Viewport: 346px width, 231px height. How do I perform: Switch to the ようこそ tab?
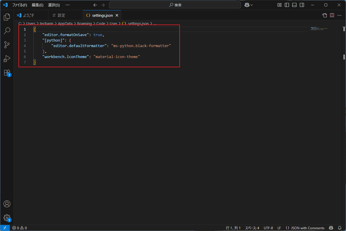[31, 15]
